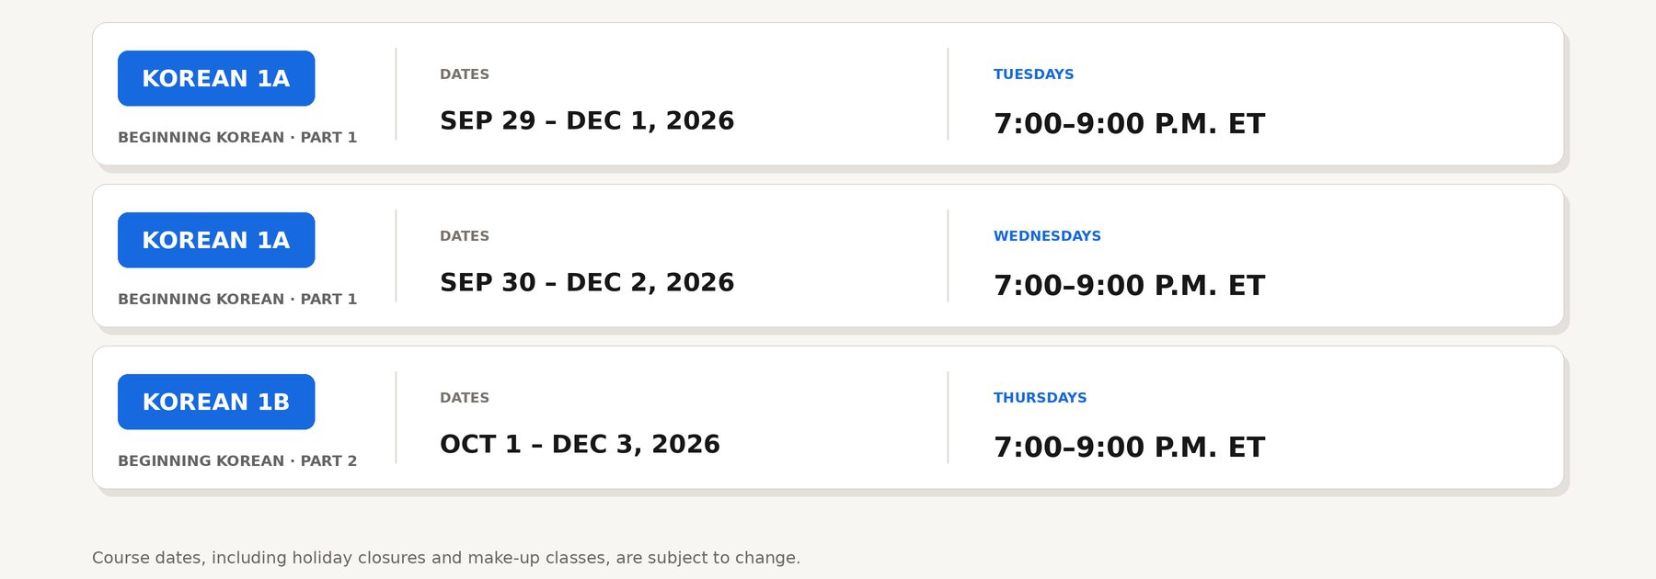Click the course dates disclaimer note
The width and height of the screenshot is (1656, 579).
point(446,558)
